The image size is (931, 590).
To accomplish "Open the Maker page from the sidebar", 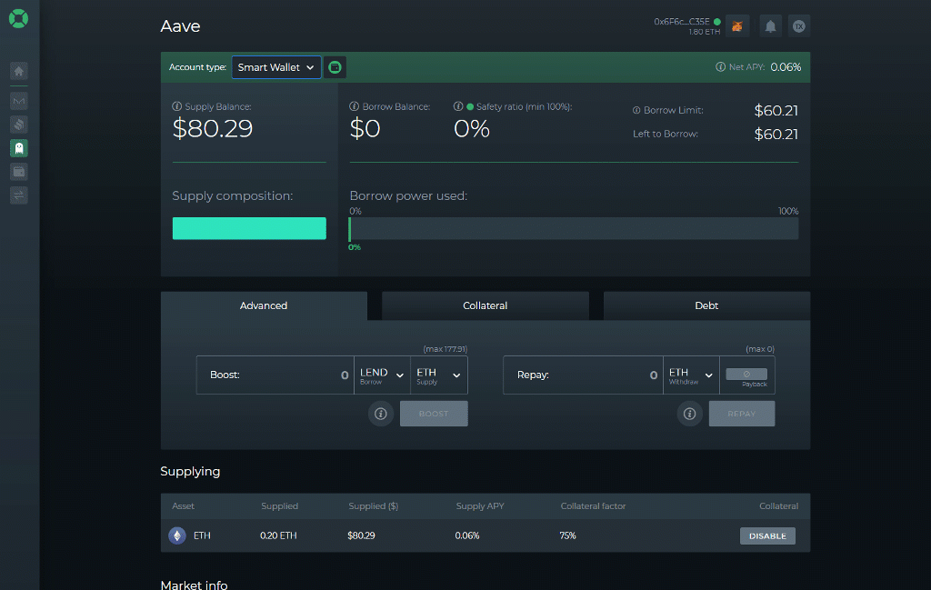I will tap(19, 101).
